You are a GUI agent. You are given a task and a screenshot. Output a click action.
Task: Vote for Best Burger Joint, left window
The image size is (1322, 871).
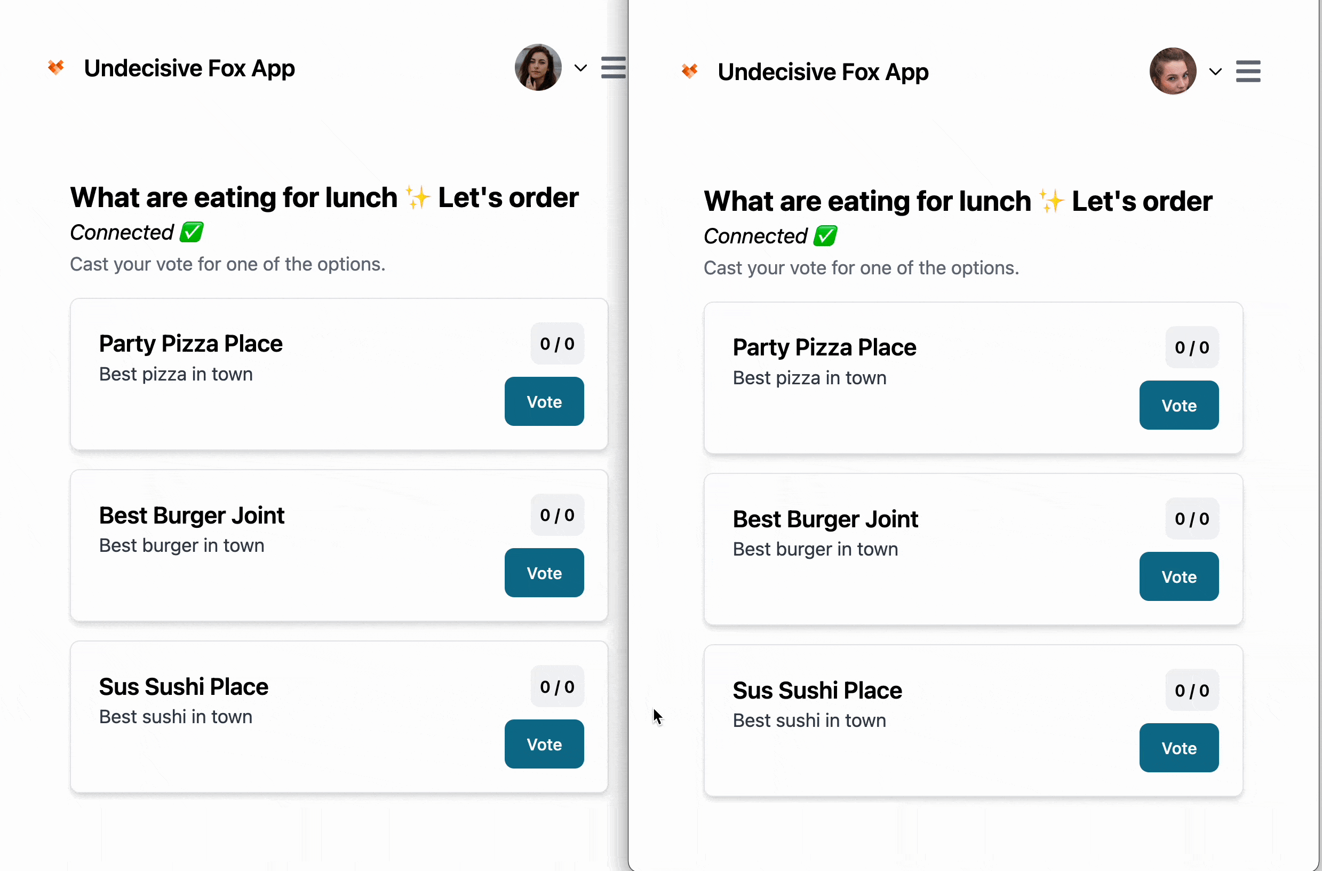pos(544,573)
